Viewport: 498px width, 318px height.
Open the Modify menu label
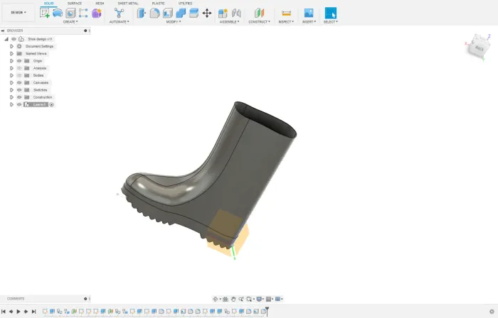tap(174, 22)
